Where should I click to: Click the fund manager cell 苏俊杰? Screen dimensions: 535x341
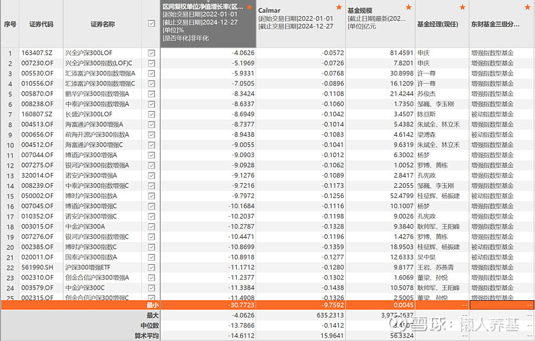pyautogui.click(x=427, y=94)
